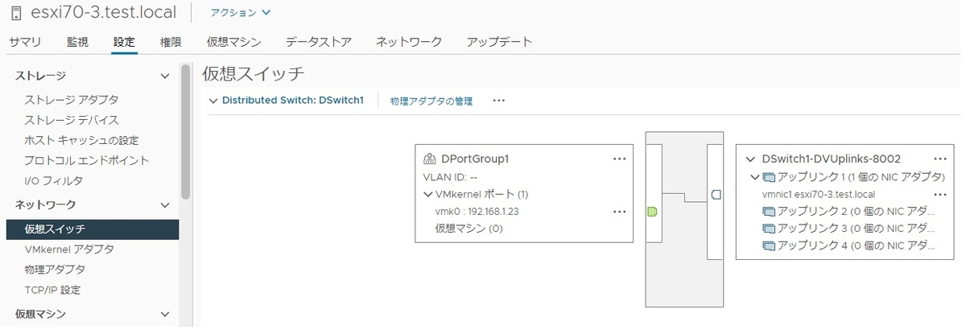Click the アップリンク 4 adapter icon
Viewport: 966px width, 330px height.
point(768,245)
